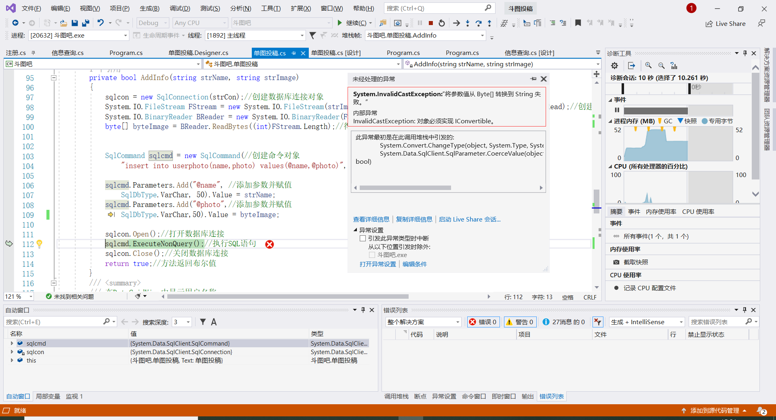The image size is (776, 420).
Task: Click Show Next Statement arrow icon
Action: 456,23
